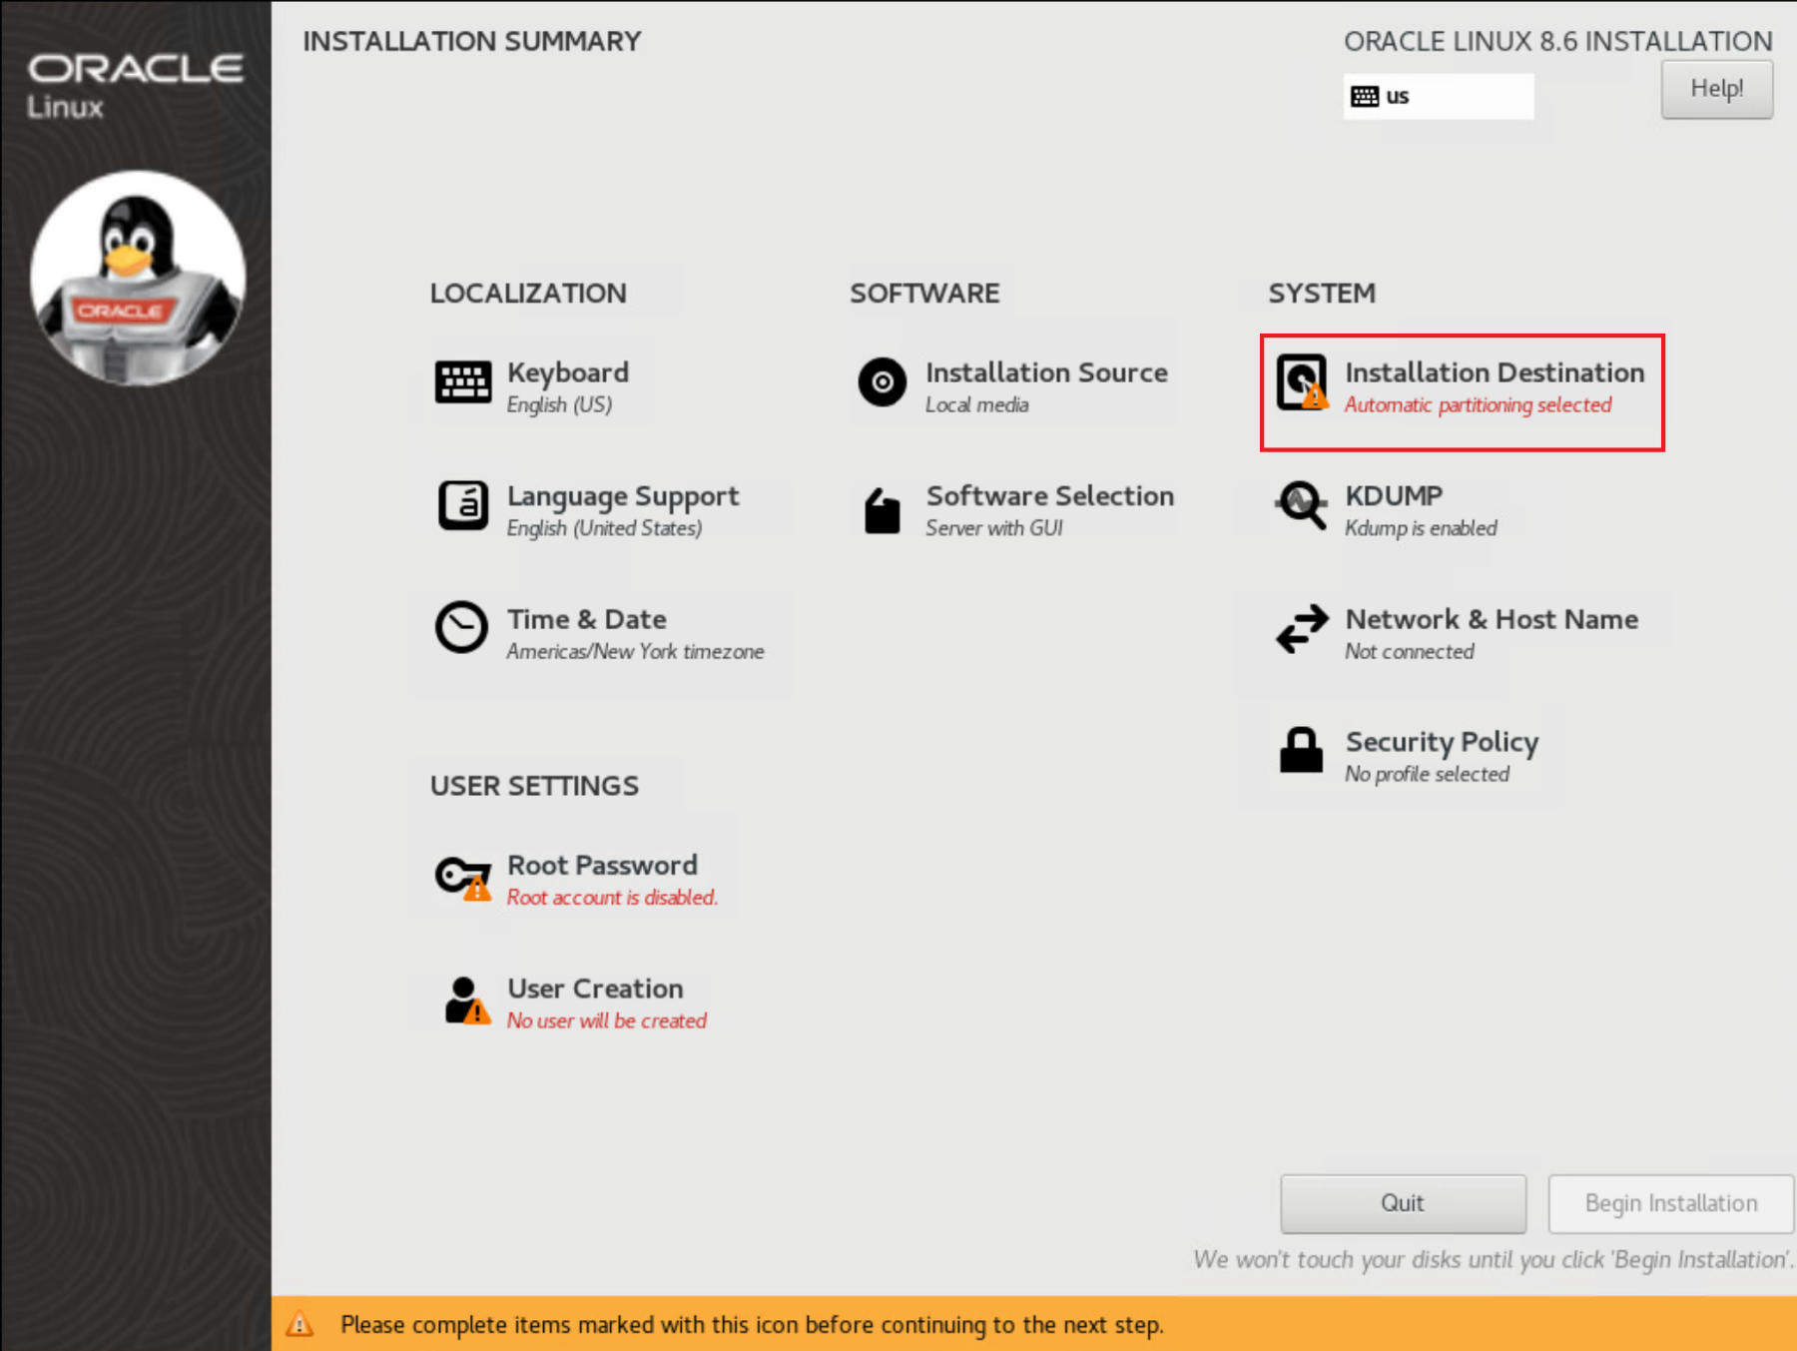The image size is (1797, 1351).
Task: Open Time & Date settings title
Action: (587, 619)
